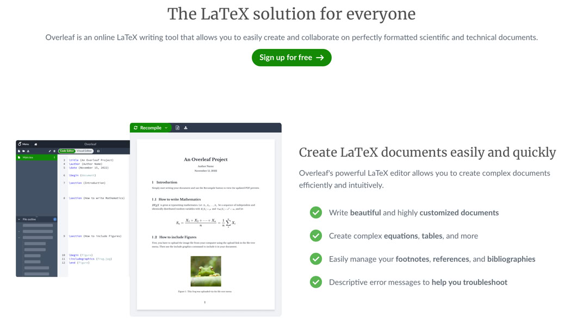
Task: Select Main.tex in the file tree
Action: pos(28,157)
